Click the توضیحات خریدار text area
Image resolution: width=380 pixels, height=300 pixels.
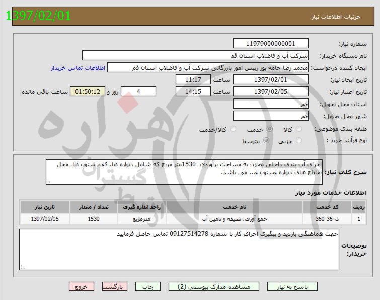tap(179, 249)
